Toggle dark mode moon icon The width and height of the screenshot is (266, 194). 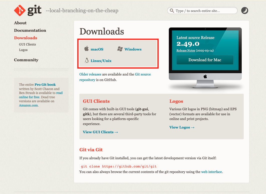244,10
